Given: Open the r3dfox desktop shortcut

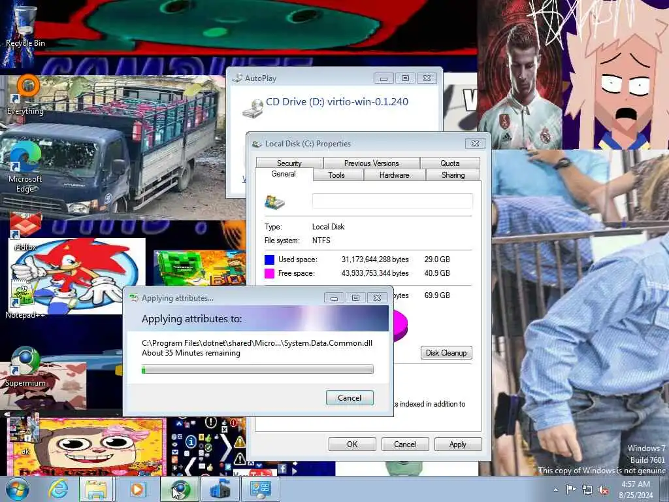Looking at the screenshot, I should 25,231.
